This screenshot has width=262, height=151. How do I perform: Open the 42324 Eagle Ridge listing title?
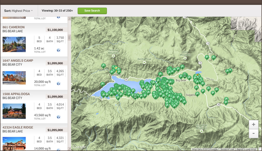[x=18, y=127]
